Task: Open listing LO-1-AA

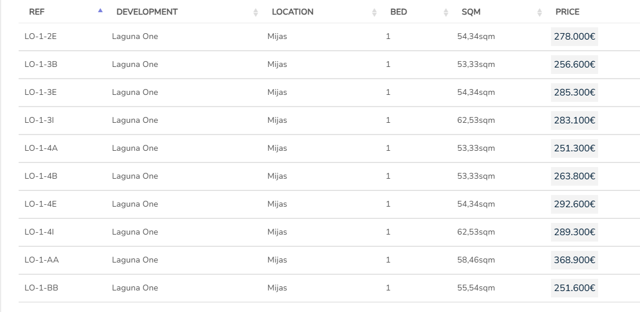Action: 41,260
